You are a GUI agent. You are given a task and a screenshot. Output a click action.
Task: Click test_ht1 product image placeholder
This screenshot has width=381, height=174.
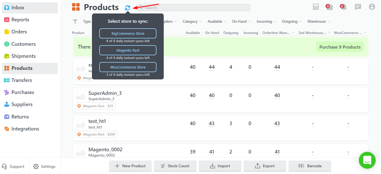pos(80,123)
